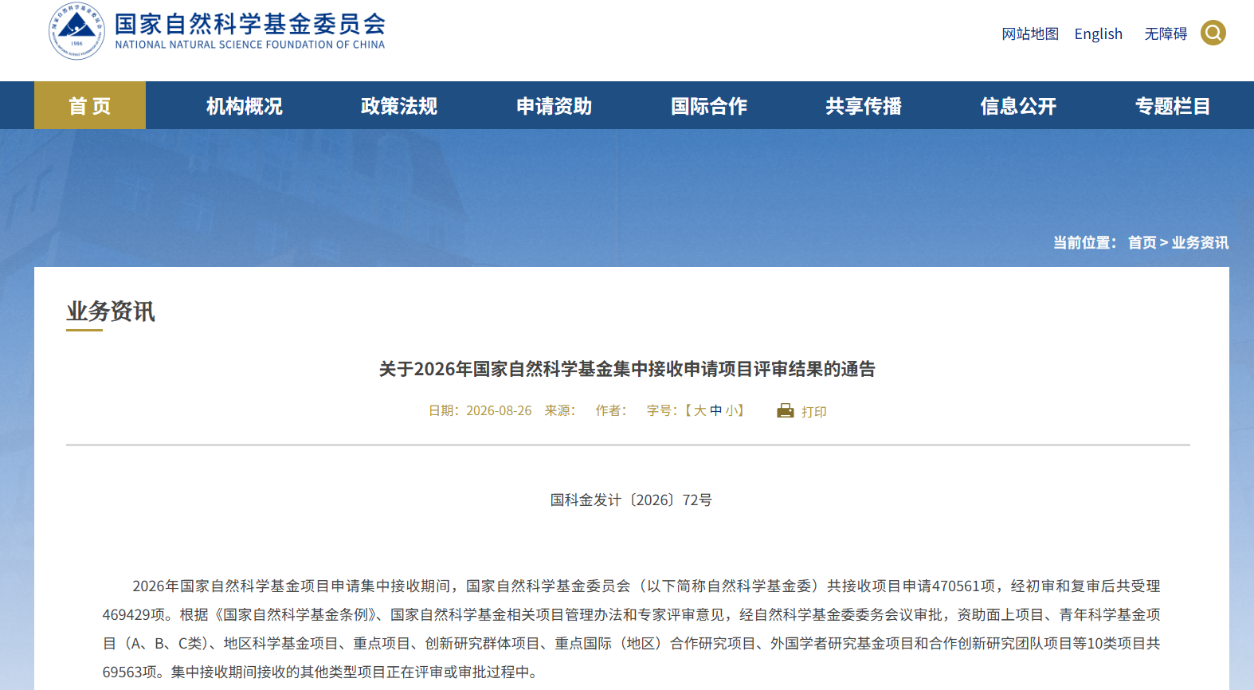
Task: Click the English subtitle NATIONAL NATURAL SCIENCE FOUNDATION OF CHINA
Action: click(x=250, y=45)
